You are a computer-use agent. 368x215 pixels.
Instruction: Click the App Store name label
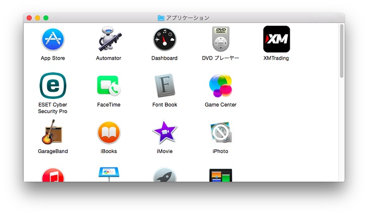tap(53, 58)
